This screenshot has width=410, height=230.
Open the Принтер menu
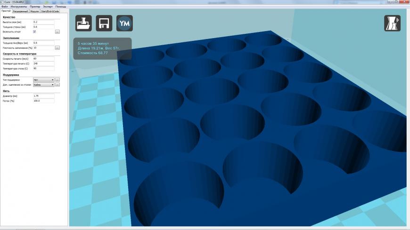pyautogui.click(x=35, y=6)
